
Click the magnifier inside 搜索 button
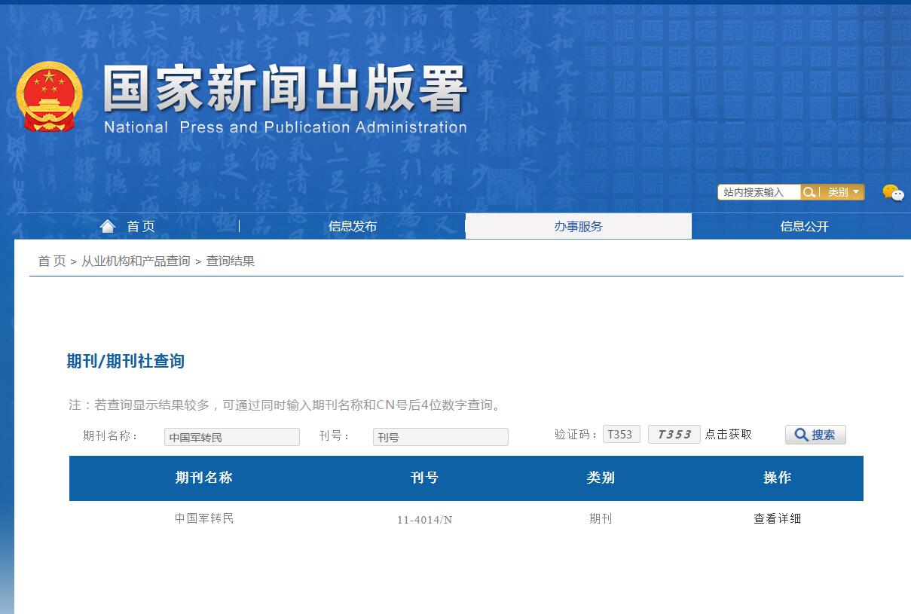[x=801, y=434]
